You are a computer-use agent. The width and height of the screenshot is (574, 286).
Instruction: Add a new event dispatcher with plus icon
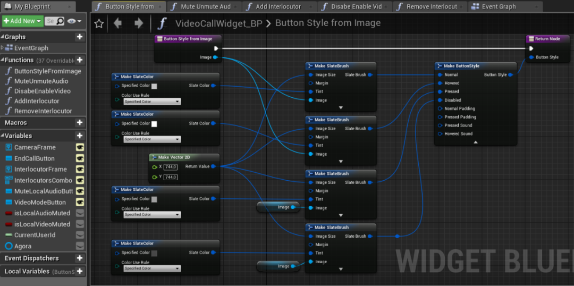(x=79, y=258)
